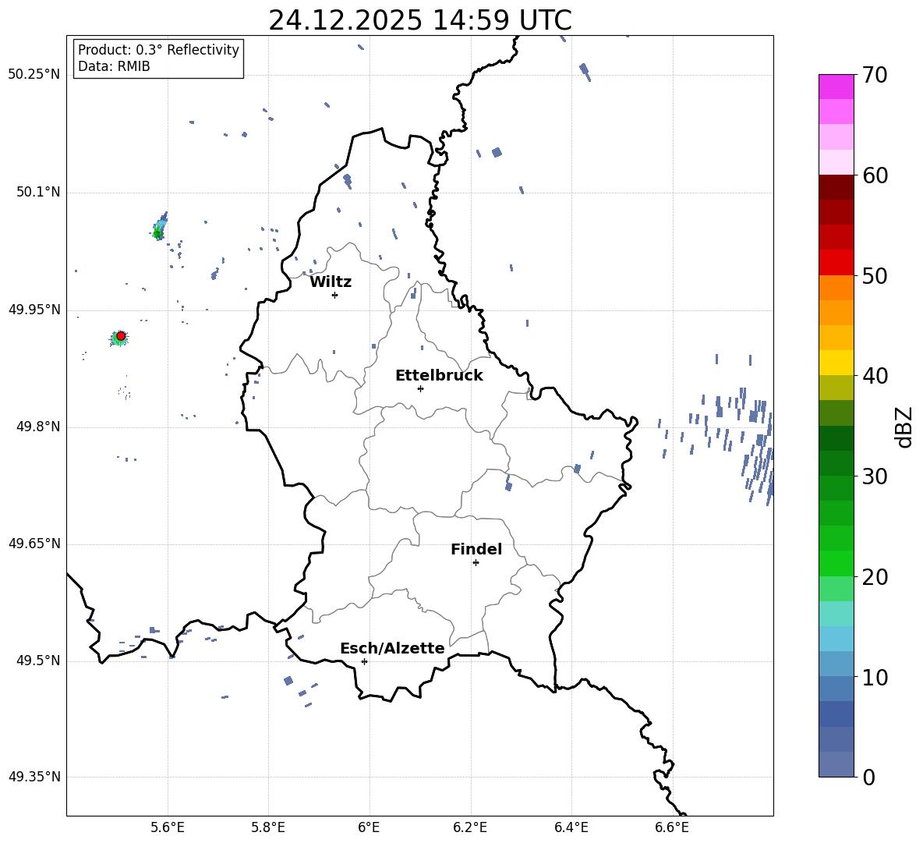This screenshot has height=843, width=923.
Task: Click the Wiltz station cross marker
Action: 334,295
